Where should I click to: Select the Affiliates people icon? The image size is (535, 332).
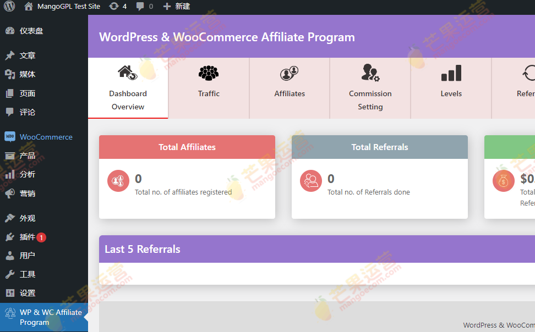pos(289,72)
